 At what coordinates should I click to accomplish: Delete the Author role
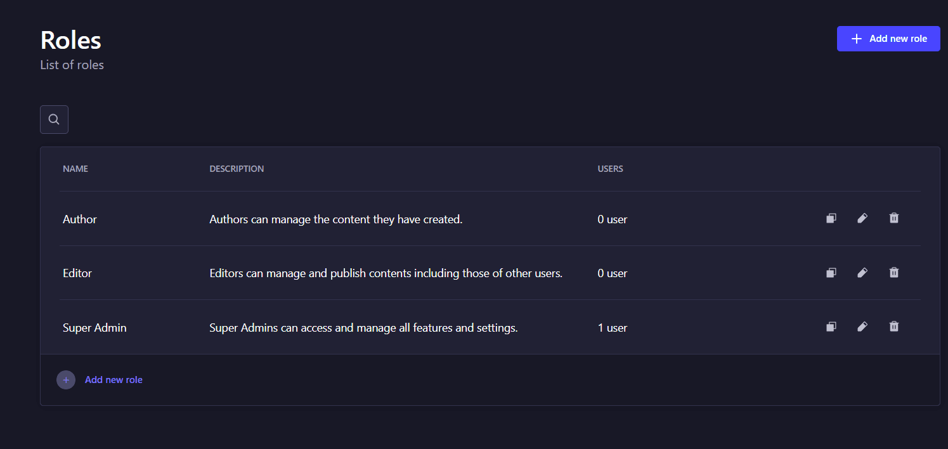pyautogui.click(x=894, y=218)
